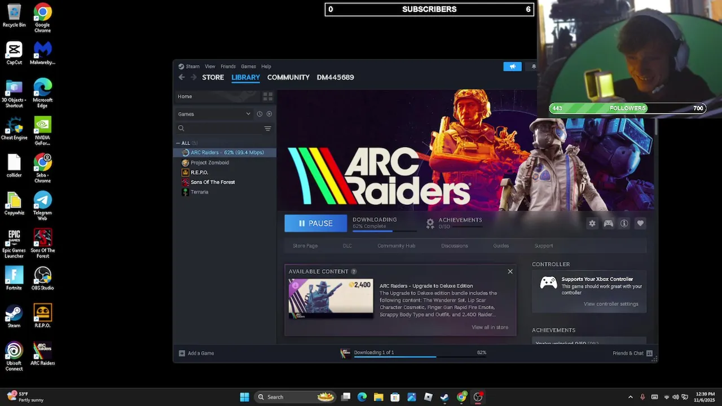Open the Community Hub link
Viewport: 722px width, 406px height.
[396, 246]
